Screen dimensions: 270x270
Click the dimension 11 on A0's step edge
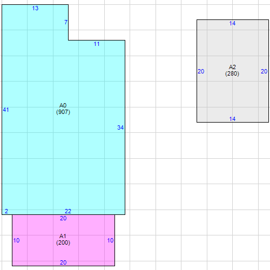[97, 44]
